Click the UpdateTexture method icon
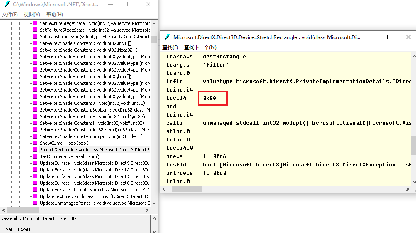The width and height of the screenshot is (416, 233). click(35, 196)
